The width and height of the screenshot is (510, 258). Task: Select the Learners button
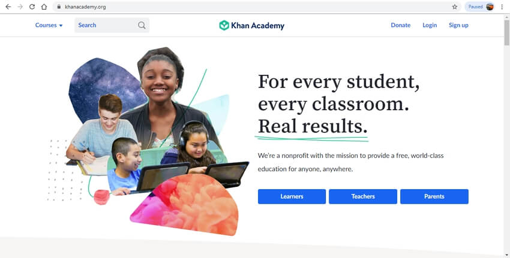point(292,197)
